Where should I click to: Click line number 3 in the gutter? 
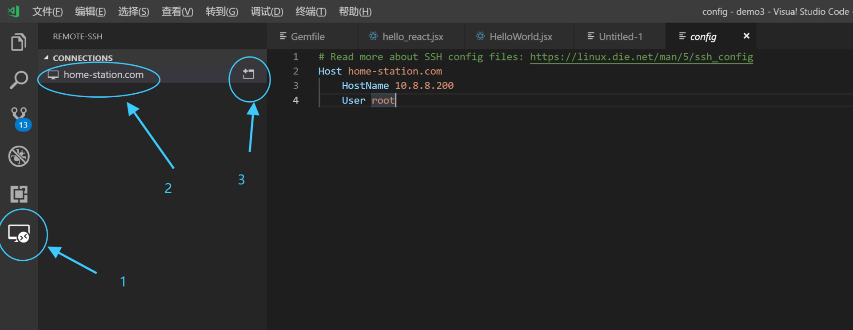click(x=295, y=86)
